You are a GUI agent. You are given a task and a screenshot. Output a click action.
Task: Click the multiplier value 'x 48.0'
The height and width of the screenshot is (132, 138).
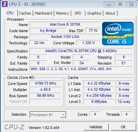(45, 89)
